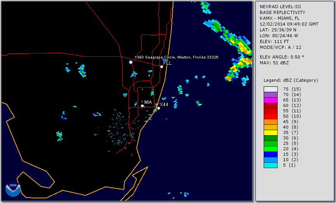Select the 70 dBZ purple legend swatch

[x=271, y=95]
